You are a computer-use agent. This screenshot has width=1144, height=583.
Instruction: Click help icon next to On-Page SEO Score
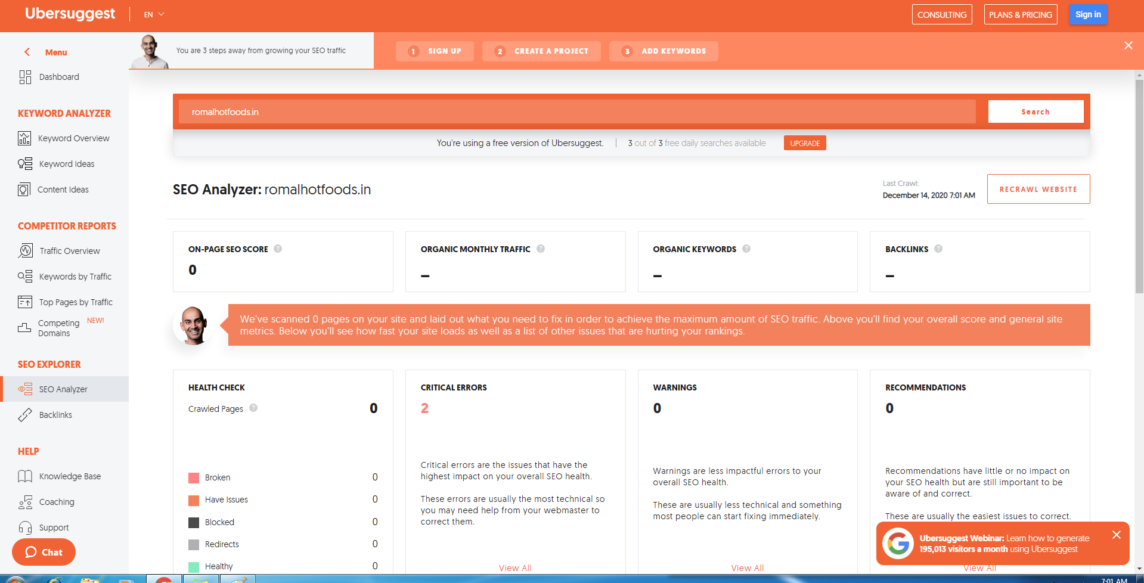point(278,249)
